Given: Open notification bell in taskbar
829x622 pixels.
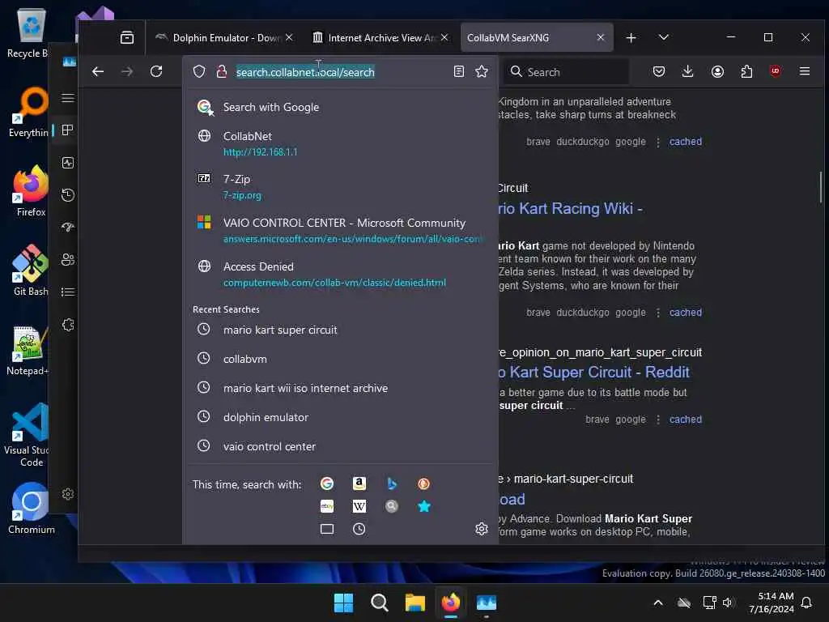Looking at the screenshot, I should click(x=806, y=602).
